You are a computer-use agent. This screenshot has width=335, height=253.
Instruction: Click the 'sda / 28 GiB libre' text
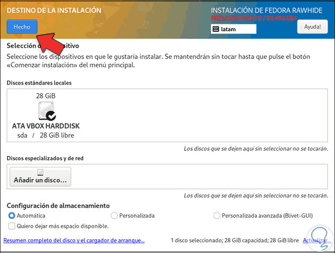click(x=46, y=135)
